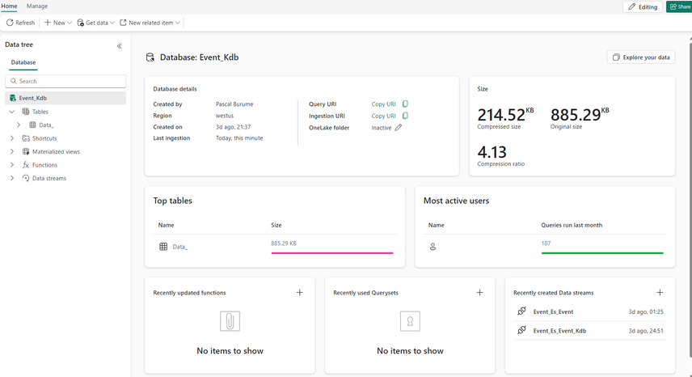Screen dimensions: 692x377
Task: Click the Tables grid icon in tree
Action: [x=26, y=112]
